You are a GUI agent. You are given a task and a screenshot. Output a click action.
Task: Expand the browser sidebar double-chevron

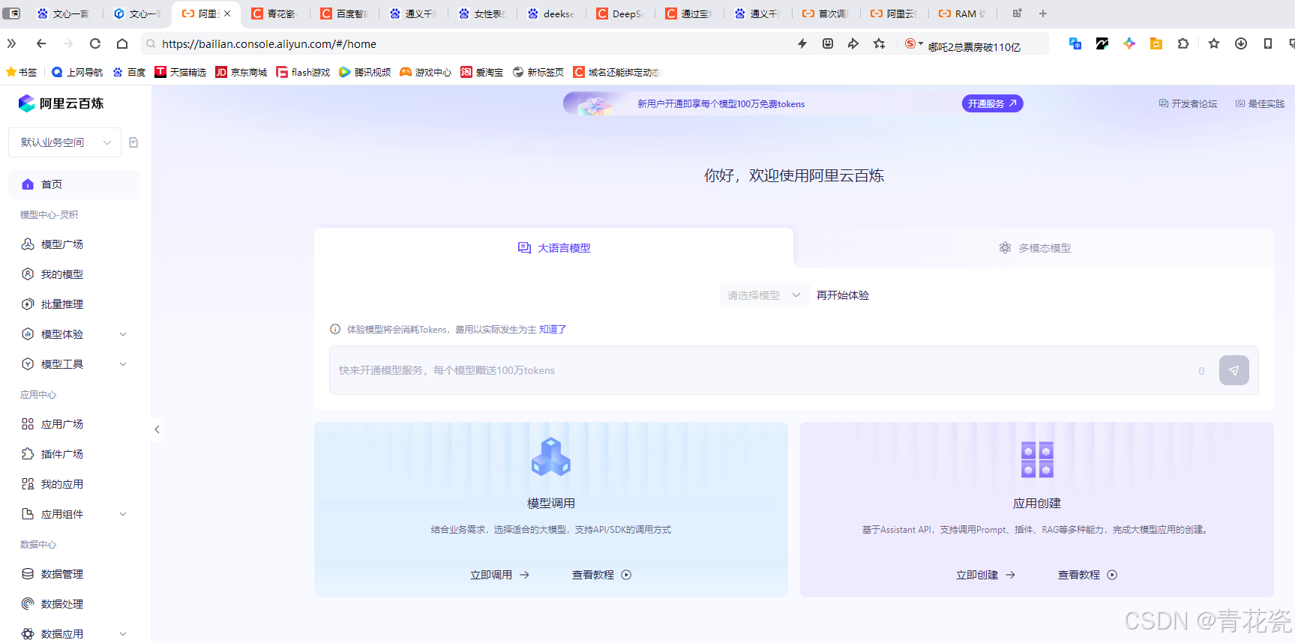click(x=11, y=43)
